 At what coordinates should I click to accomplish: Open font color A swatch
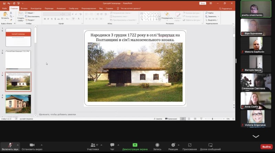tap(79, 19)
